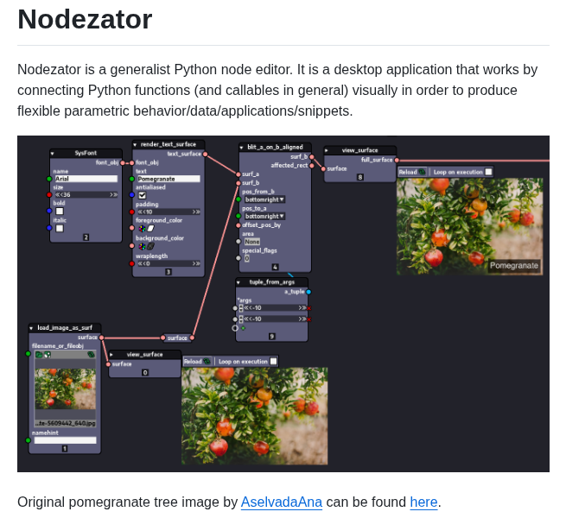
Task: Click the surface output socket on load_image_as_surf
Action: pyautogui.click(x=101, y=338)
